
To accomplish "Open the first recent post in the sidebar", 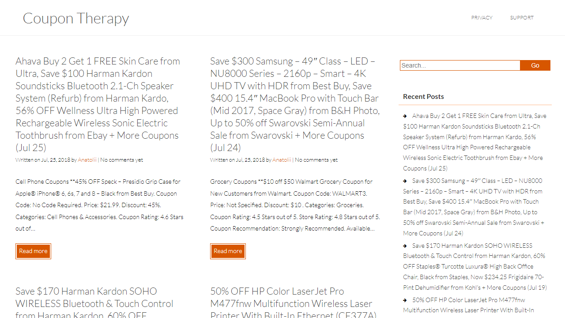I will click(x=473, y=141).
